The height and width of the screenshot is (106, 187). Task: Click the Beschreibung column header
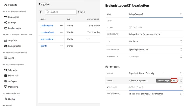point(93,19)
